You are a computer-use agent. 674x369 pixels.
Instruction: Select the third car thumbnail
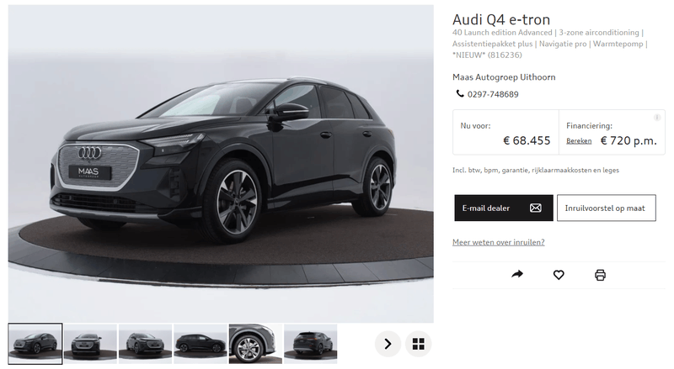pos(145,344)
